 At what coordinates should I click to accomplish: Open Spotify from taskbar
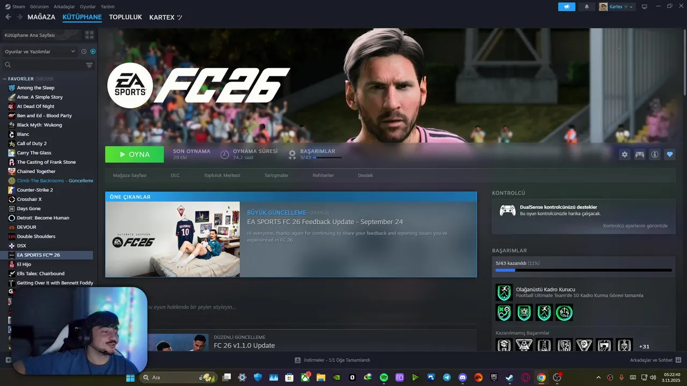(x=384, y=377)
